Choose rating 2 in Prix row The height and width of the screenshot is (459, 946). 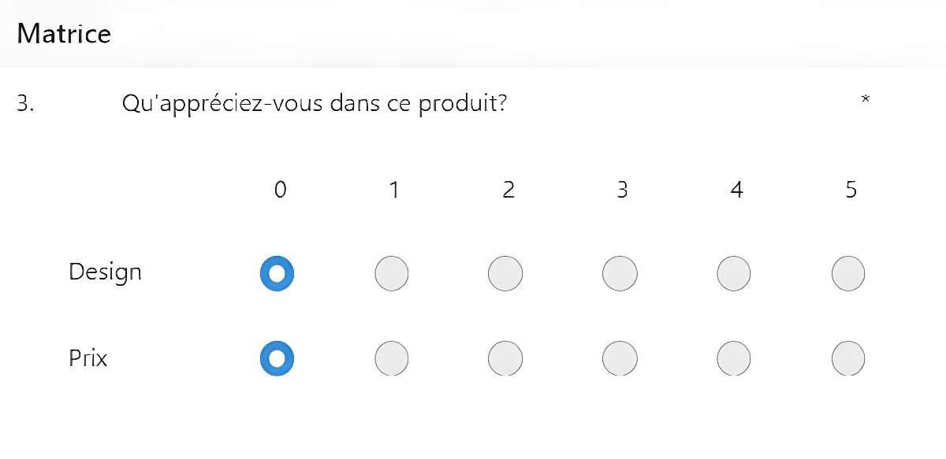click(x=505, y=359)
